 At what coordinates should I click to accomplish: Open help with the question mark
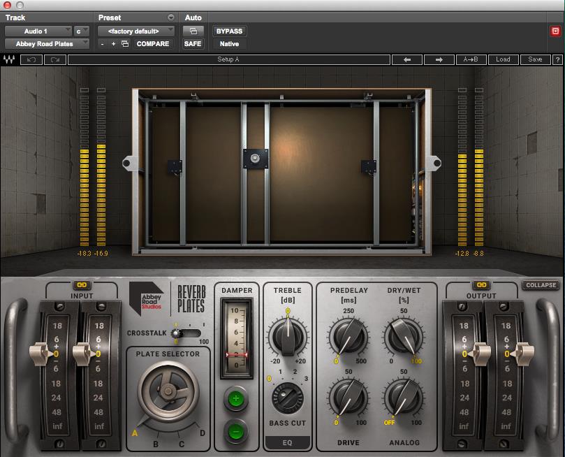[557, 59]
